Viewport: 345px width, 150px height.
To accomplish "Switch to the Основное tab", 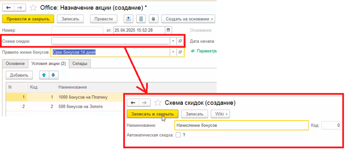I will click(15, 64).
